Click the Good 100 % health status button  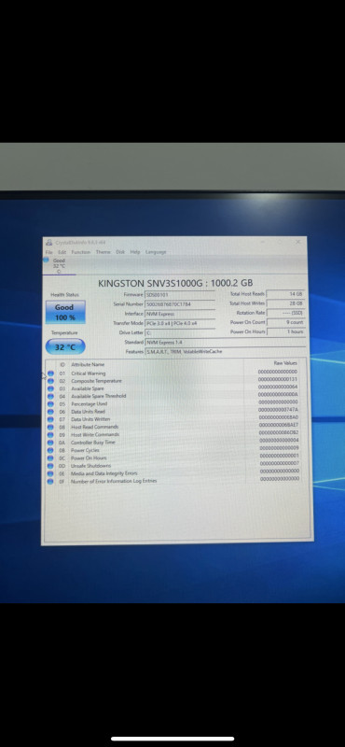point(65,312)
